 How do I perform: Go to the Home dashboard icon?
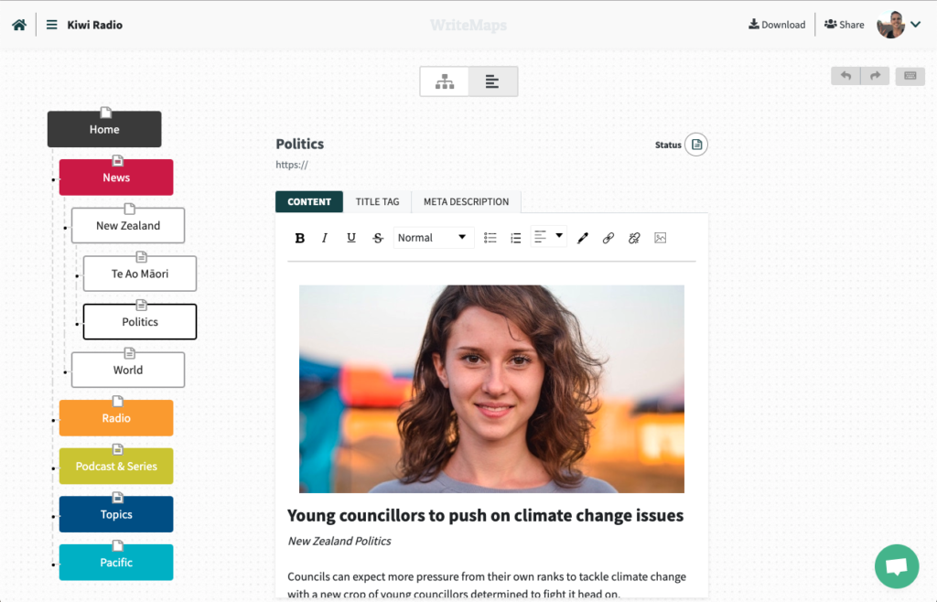pos(18,25)
